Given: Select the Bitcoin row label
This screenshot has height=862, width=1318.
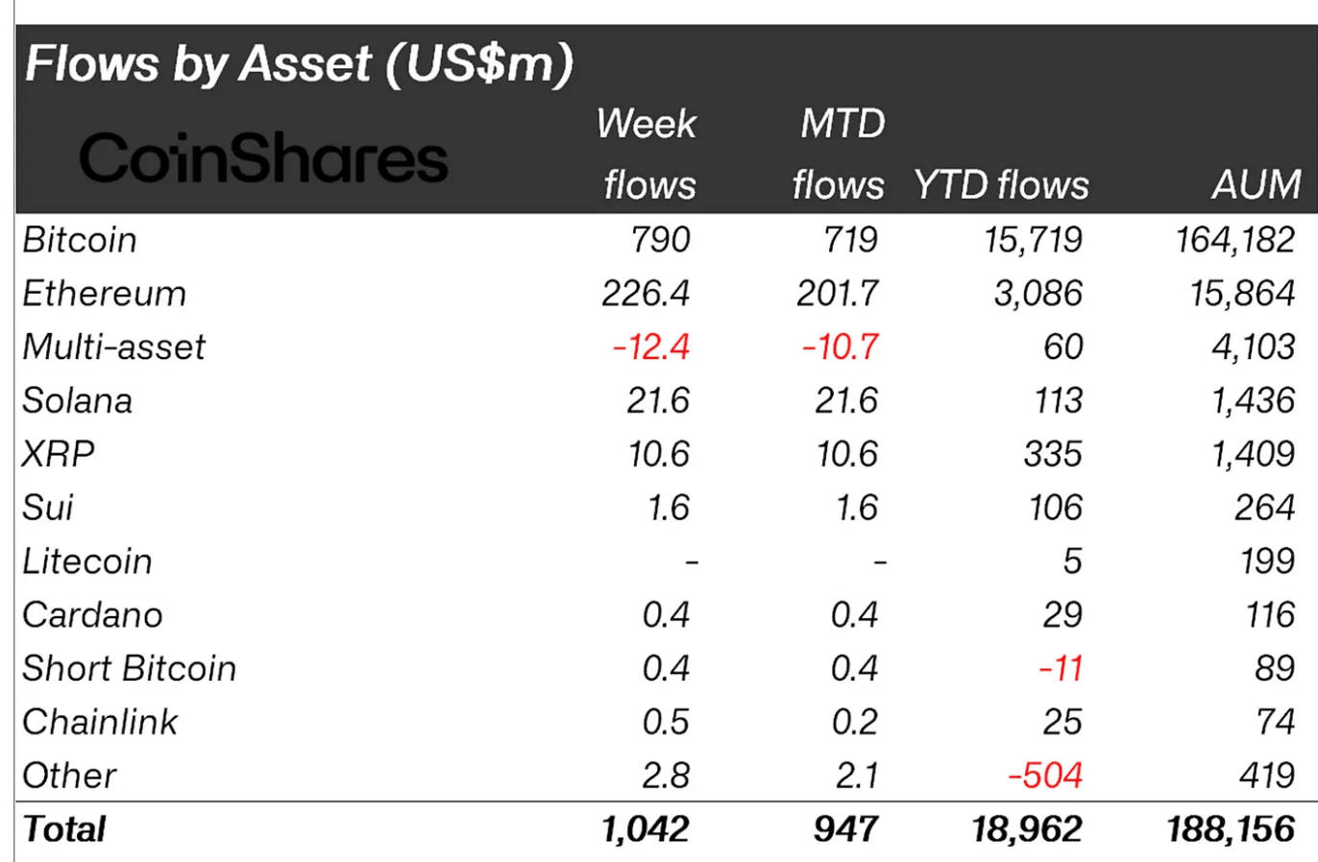Looking at the screenshot, I should 80,240.
